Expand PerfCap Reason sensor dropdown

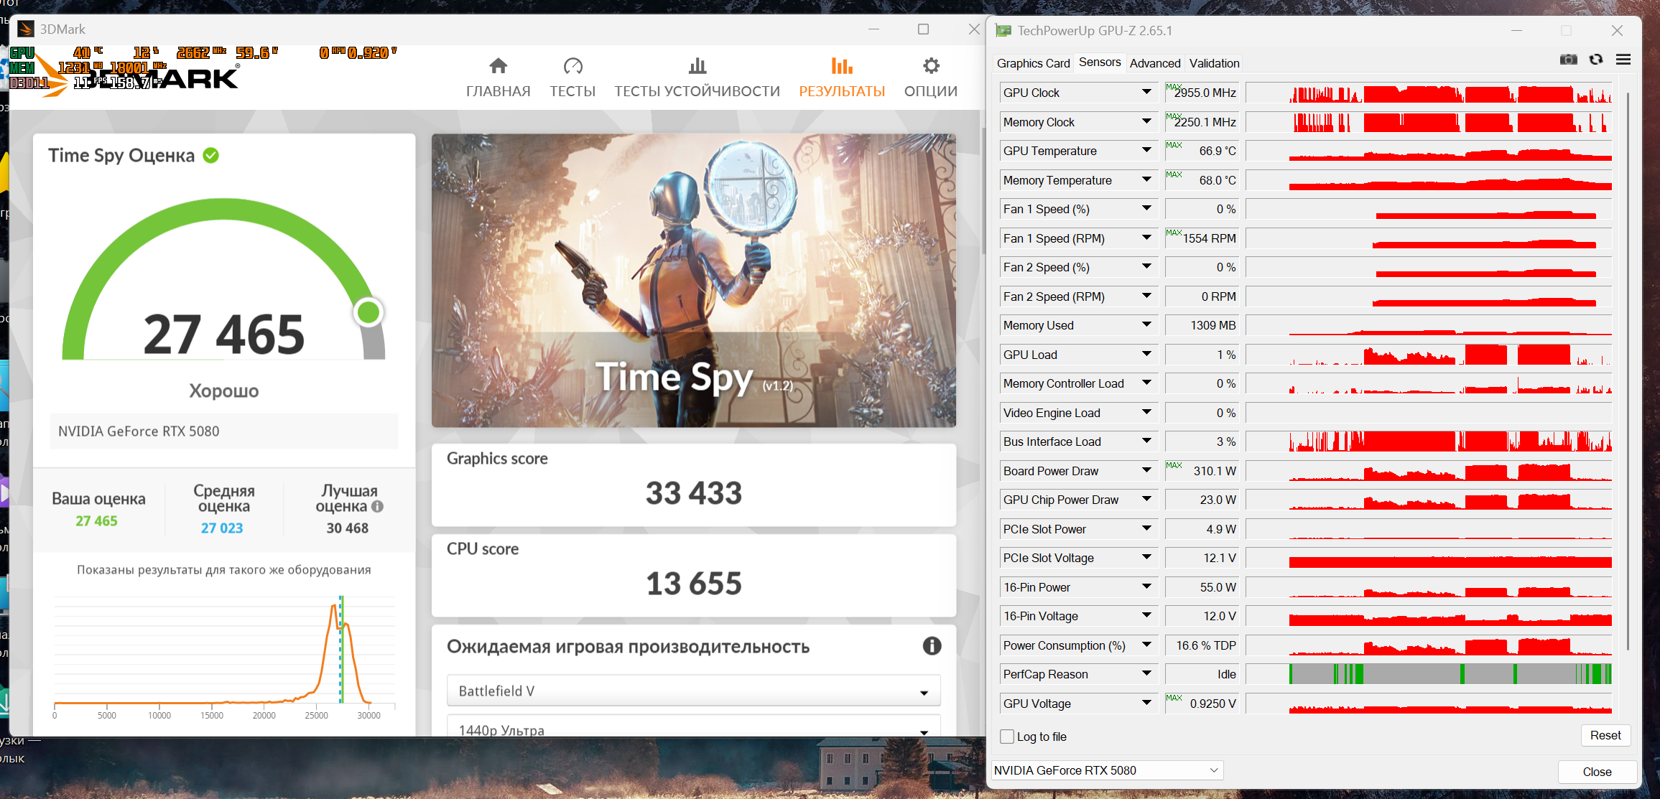1146,674
